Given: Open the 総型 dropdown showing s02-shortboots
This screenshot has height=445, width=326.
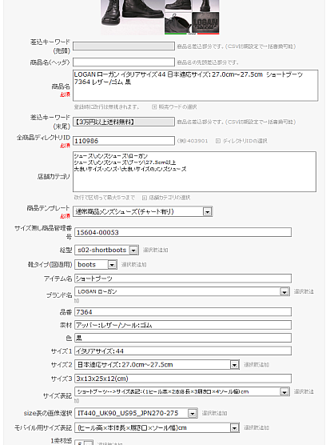Looking at the screenshot, I should [x=106, y=250].
